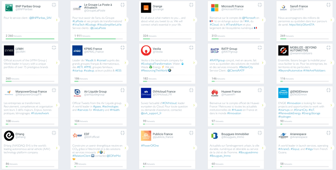The height and width of the screenshot is (170, 336).
Task: Collapse the Veolia card
Action: (191, 47)
